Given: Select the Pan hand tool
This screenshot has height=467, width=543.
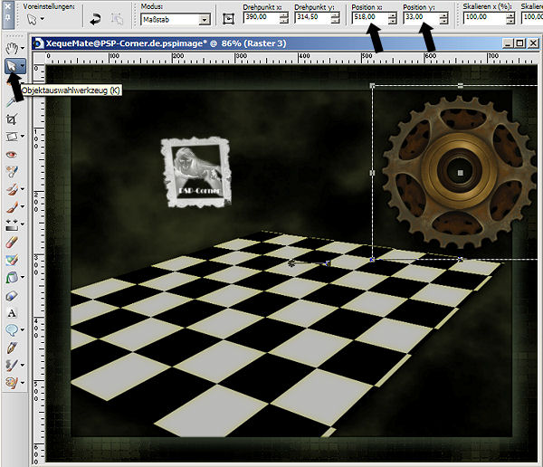Looking at the screenshot, I should pos(10,46).
